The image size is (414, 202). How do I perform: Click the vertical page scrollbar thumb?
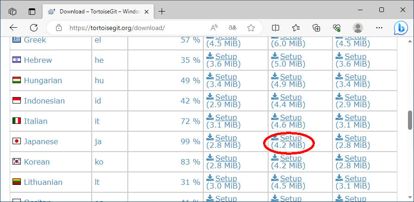coord(410,120)
